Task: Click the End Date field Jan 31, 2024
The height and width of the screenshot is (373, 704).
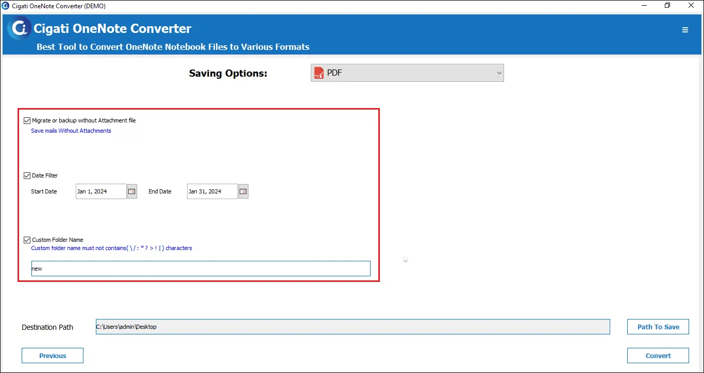Action: coord(212,191)
